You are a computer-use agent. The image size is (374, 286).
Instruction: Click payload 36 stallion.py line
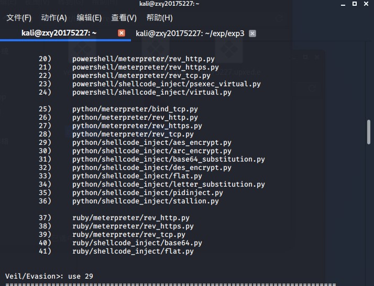click(129, 201)
